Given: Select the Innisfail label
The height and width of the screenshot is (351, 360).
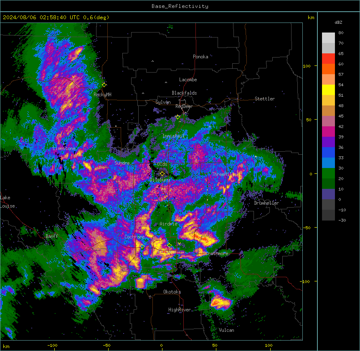Looking at the screenshot, I should coord(174,136).
